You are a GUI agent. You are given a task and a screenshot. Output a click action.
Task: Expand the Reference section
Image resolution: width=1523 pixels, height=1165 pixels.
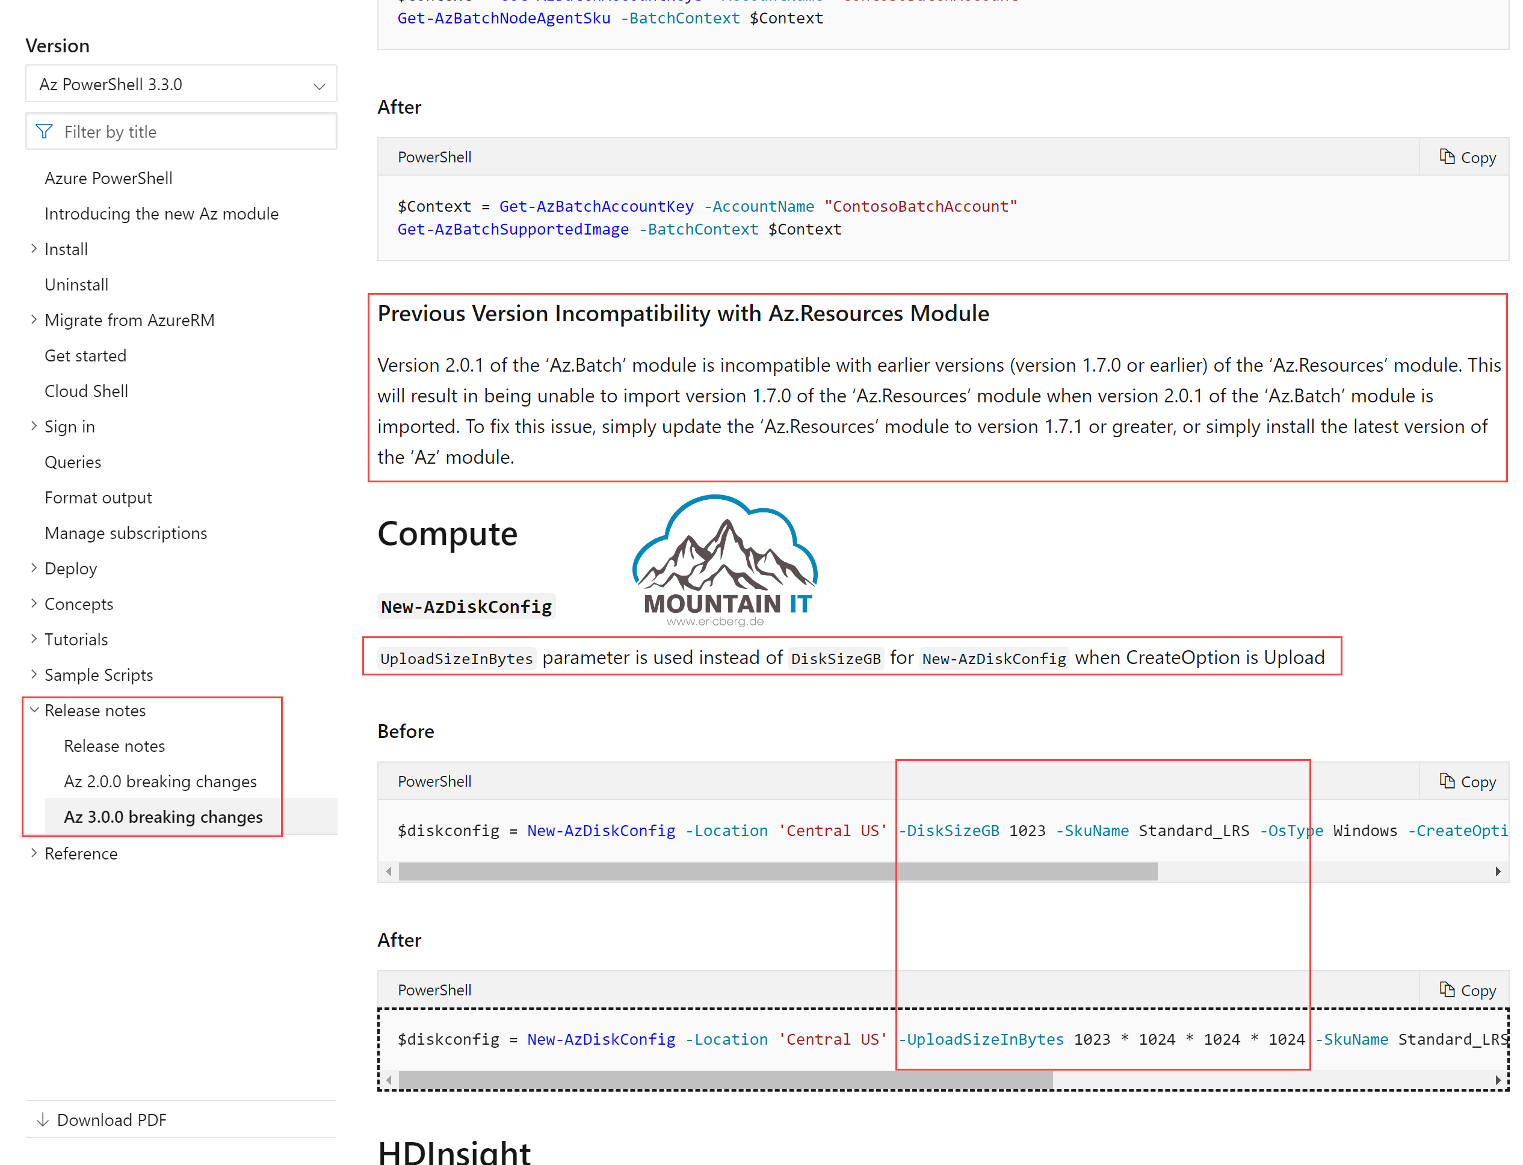(35, 853)
